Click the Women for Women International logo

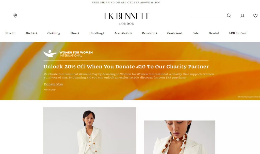pyautogui.click(x=68, y=54)
